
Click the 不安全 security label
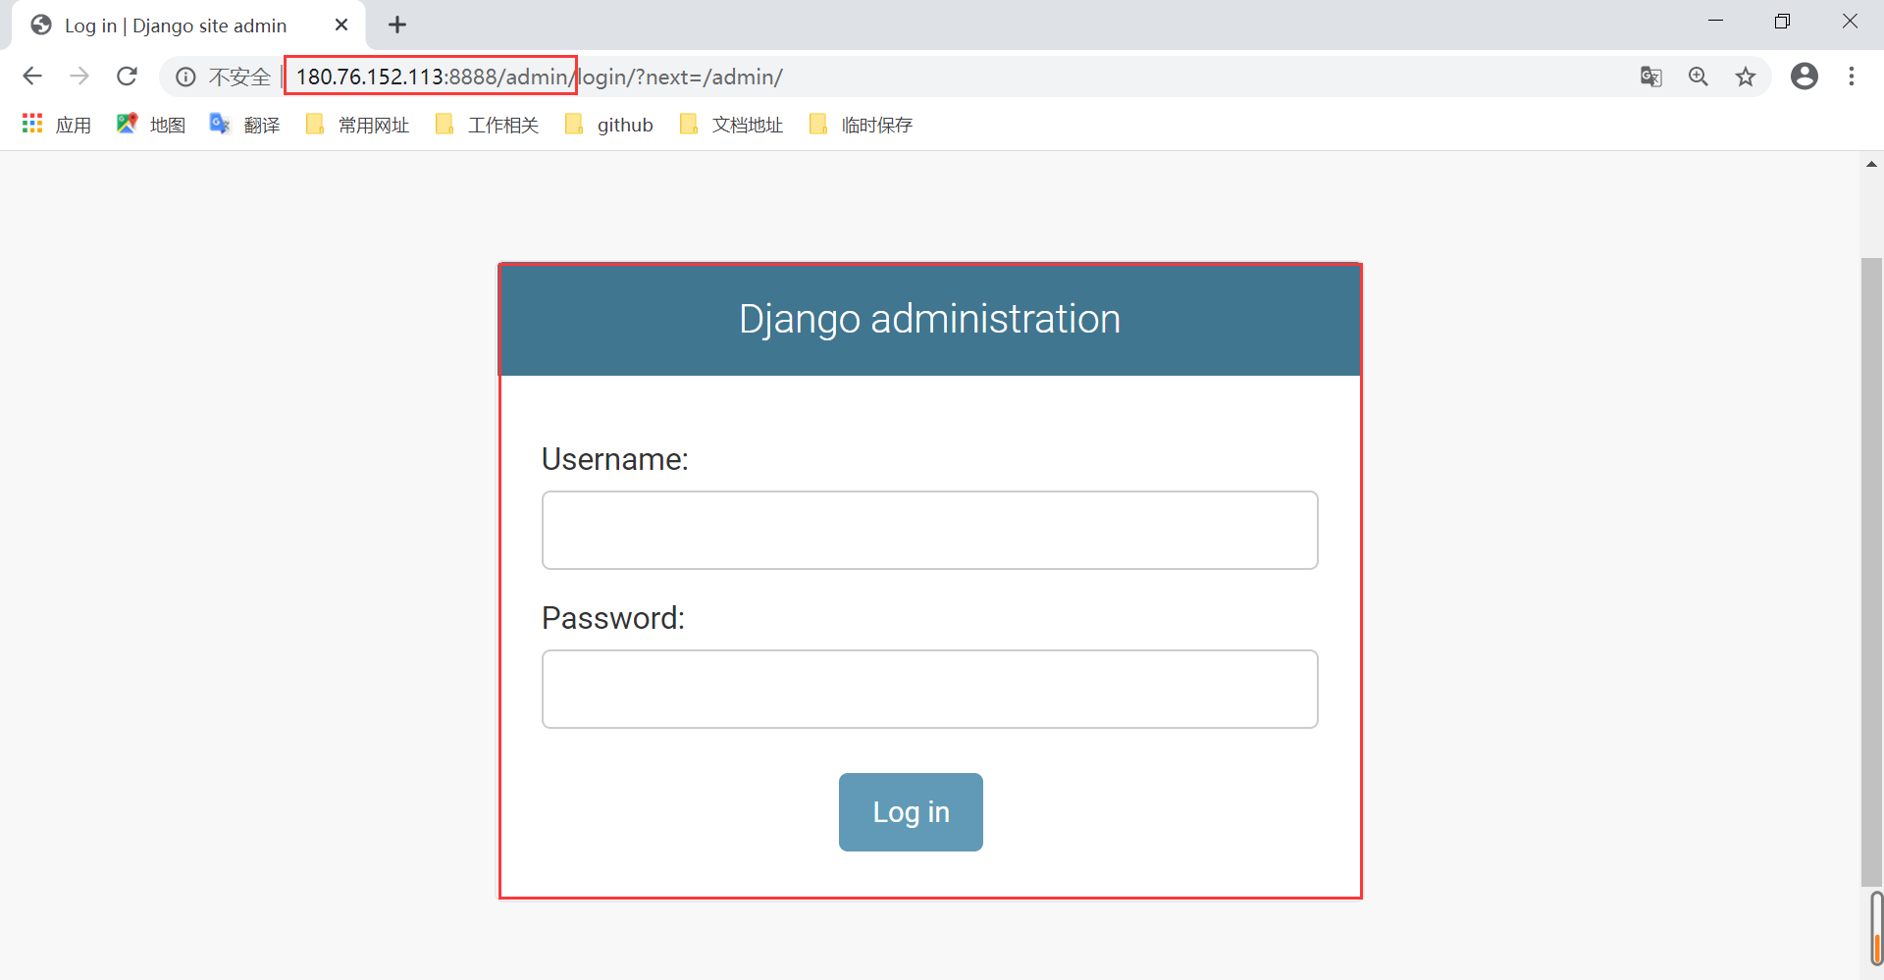(x=239, y=77)
